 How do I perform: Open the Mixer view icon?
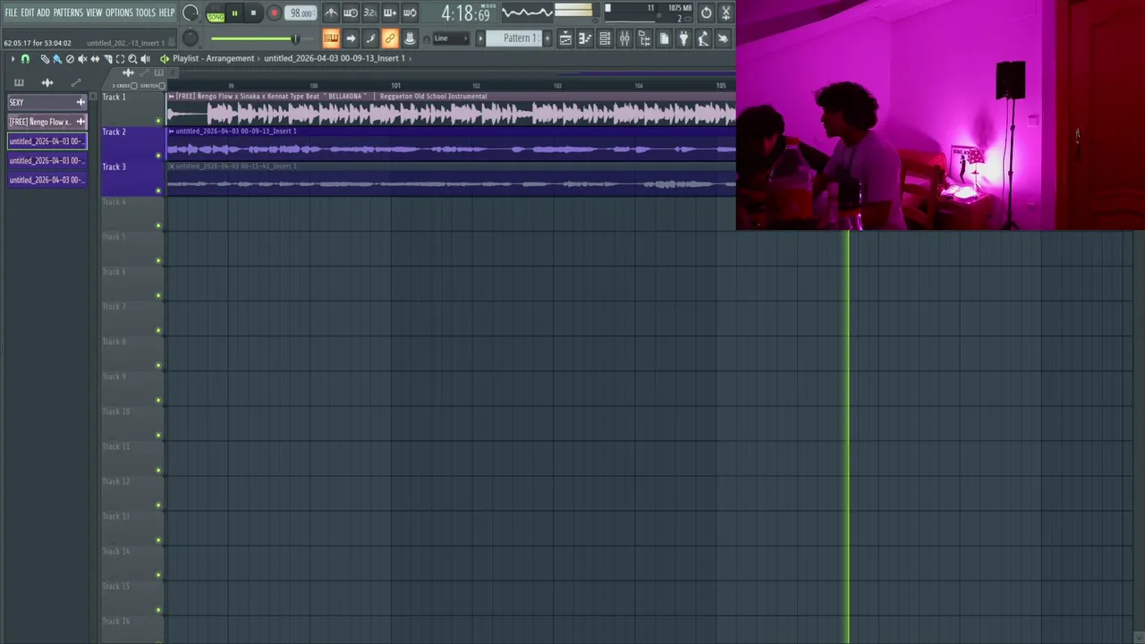pyautogui.click(x=625, y=38)
